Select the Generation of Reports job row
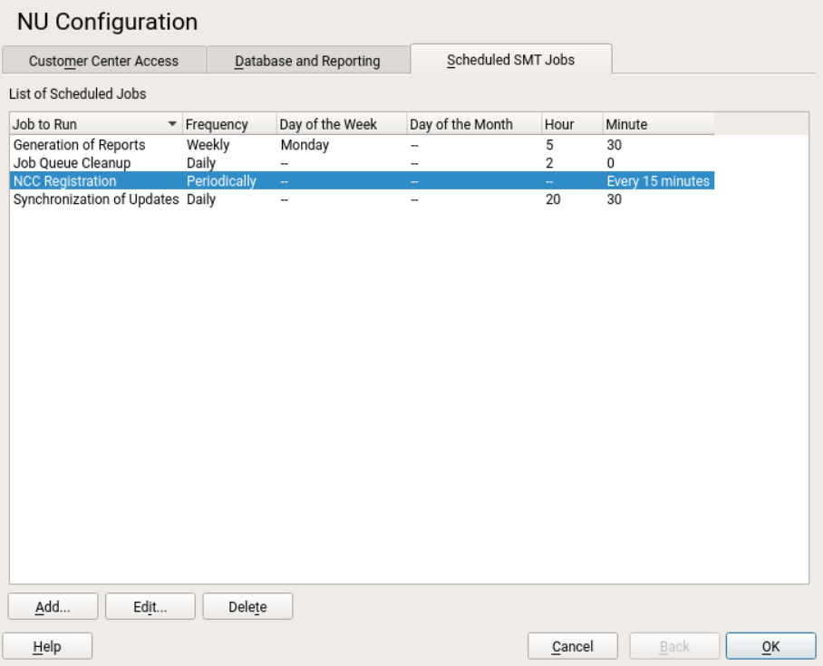The image size is (823, 666). (80, 145)
